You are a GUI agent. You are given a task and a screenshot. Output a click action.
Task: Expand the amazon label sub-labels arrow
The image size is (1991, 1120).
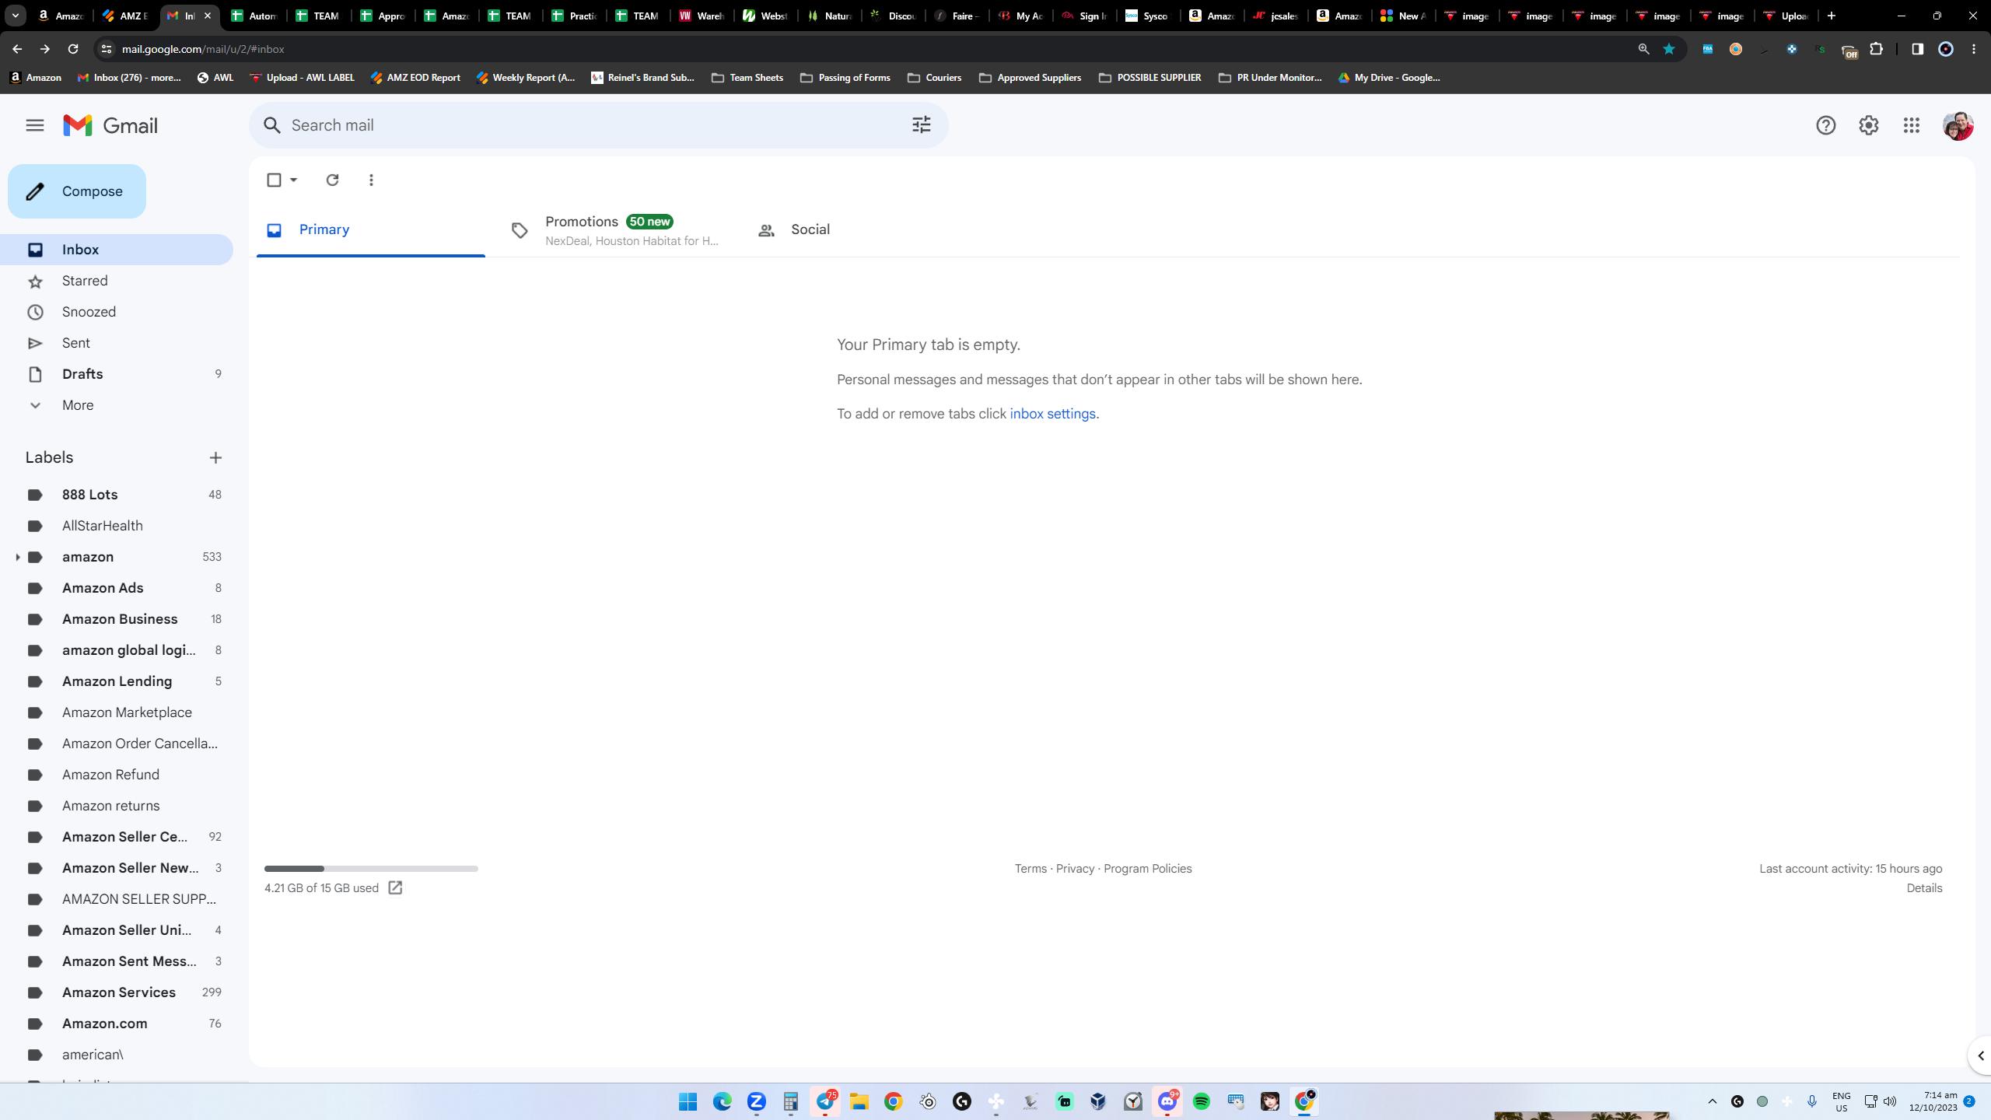[x=17, y=557]
